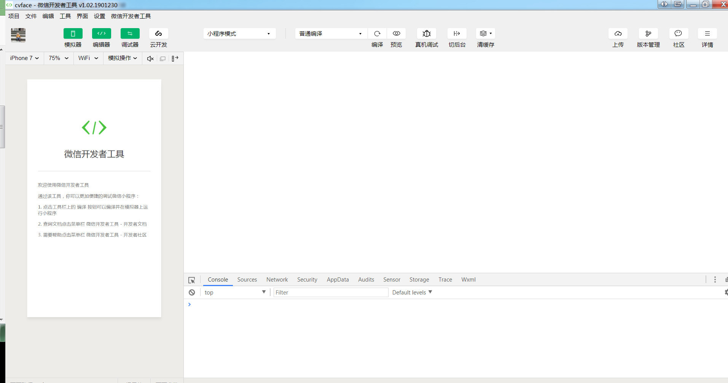Image resolution: width=728 pixels, height=383 pixels.
Task: Open the 小程序模式 mode dropdown
Action: click(x=239, y=33)
